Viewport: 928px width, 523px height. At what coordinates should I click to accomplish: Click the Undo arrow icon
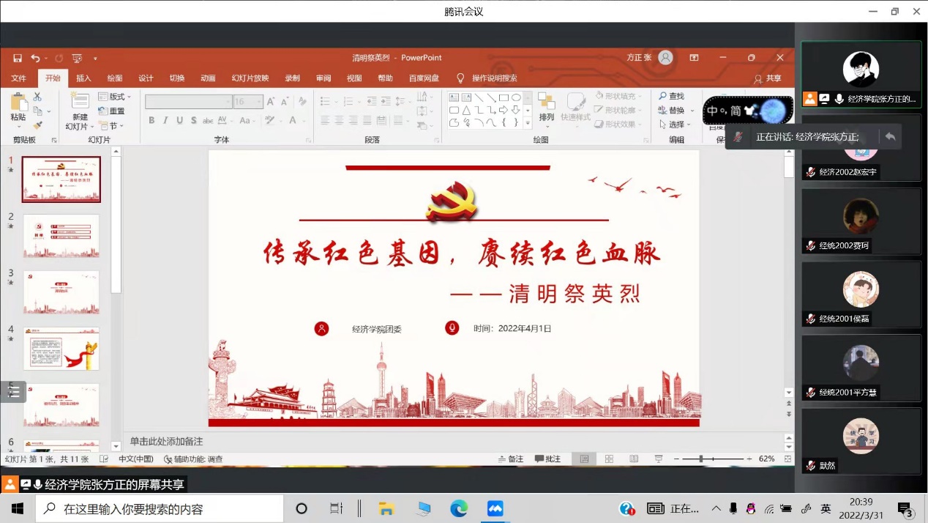click(35, 58)
